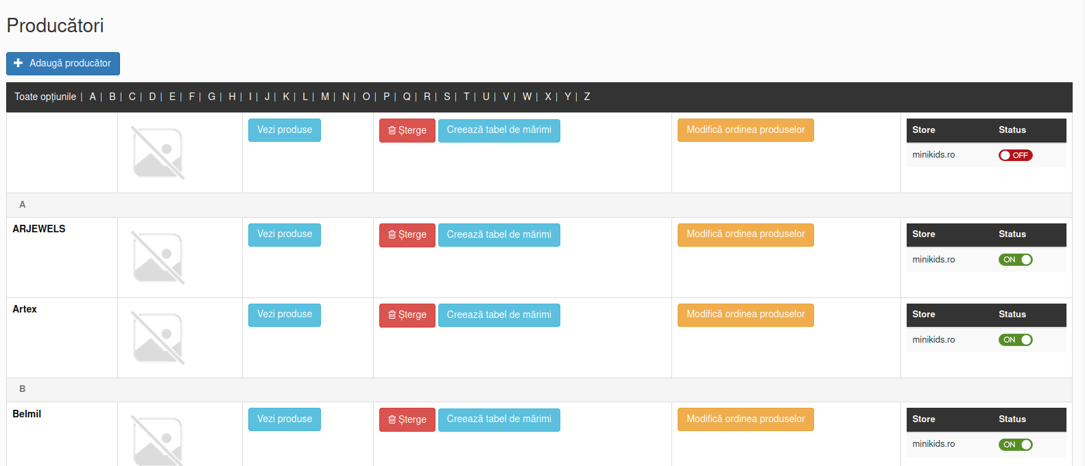The width and height of the screenshot is (1085, 466).
Task: Filter manufacturers by letter J
Action: [x=267, y=97]
